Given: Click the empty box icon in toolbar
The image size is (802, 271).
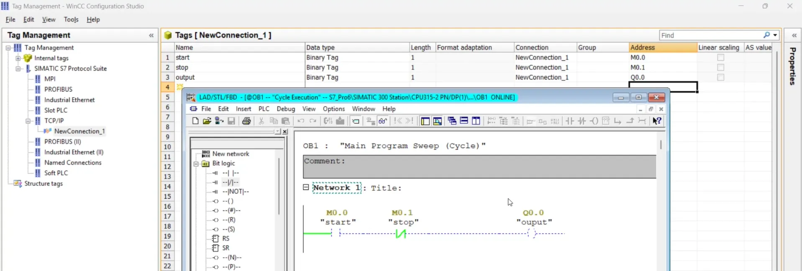Looking at the screenshot, I should point(606,121).
